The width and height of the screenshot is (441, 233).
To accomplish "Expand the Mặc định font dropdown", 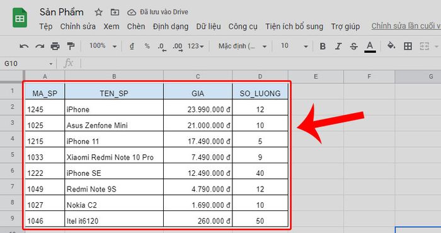I will click(243, 46).
